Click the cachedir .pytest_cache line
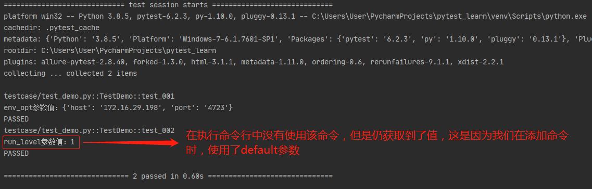This screenshot has width=592, height=189. pos(52,28)
